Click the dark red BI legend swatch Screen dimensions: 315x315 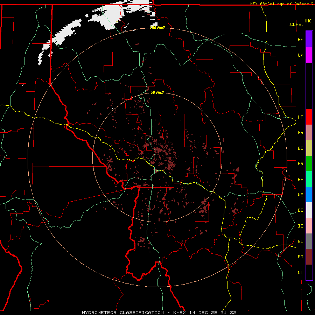309,257
